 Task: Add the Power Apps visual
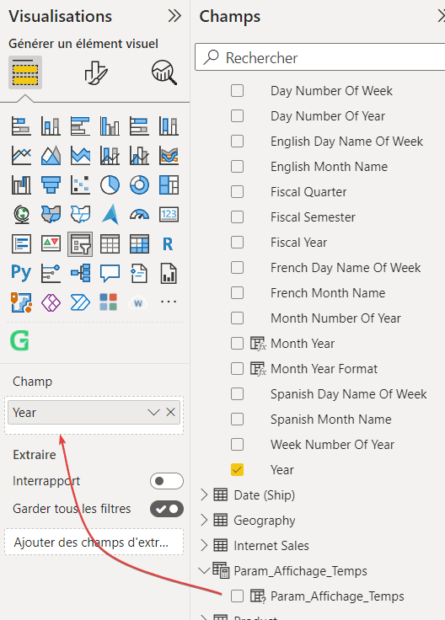click(51, 303)
